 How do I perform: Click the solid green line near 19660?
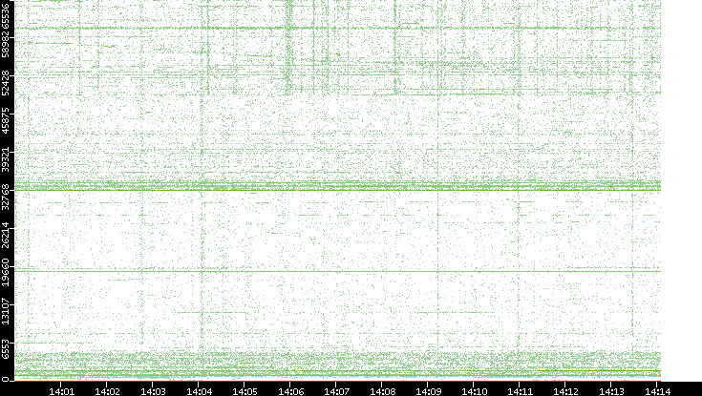[x=338, y=271]
